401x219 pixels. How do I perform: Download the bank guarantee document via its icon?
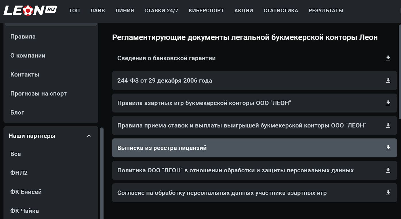click(388, 58)
